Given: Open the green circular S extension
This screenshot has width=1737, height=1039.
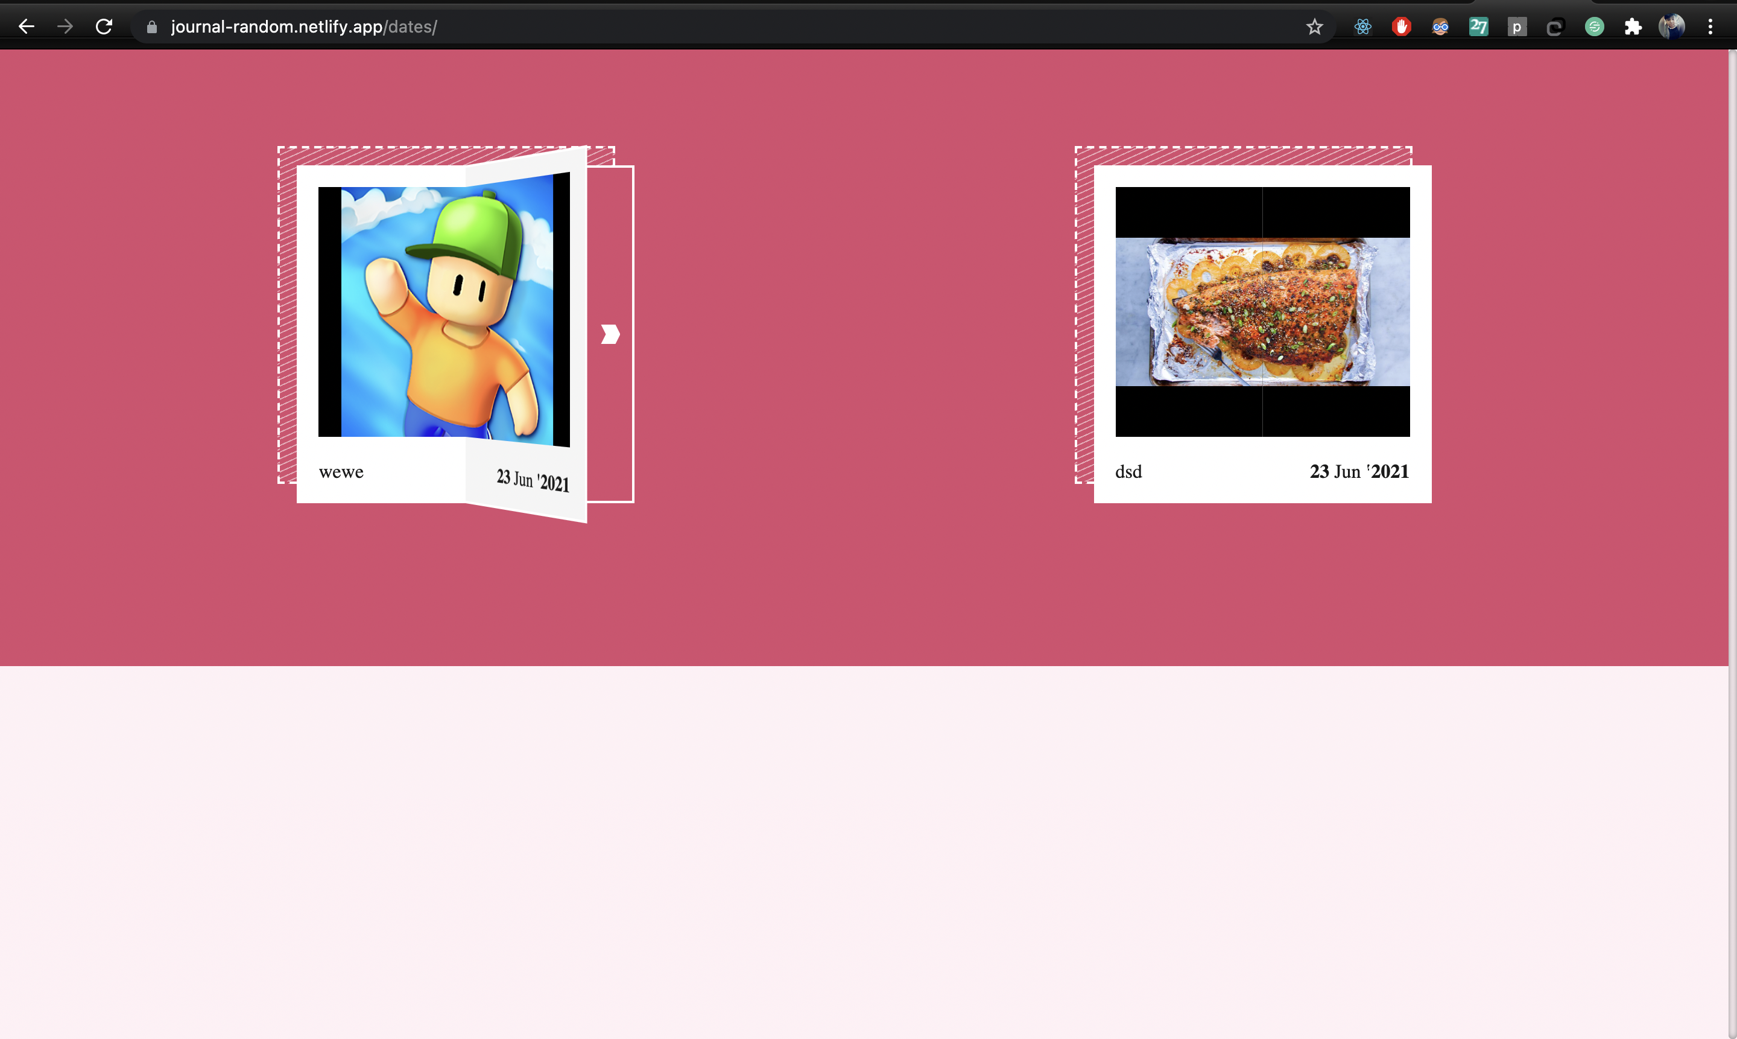Looking at the screenshot, I should (1594, 27).
